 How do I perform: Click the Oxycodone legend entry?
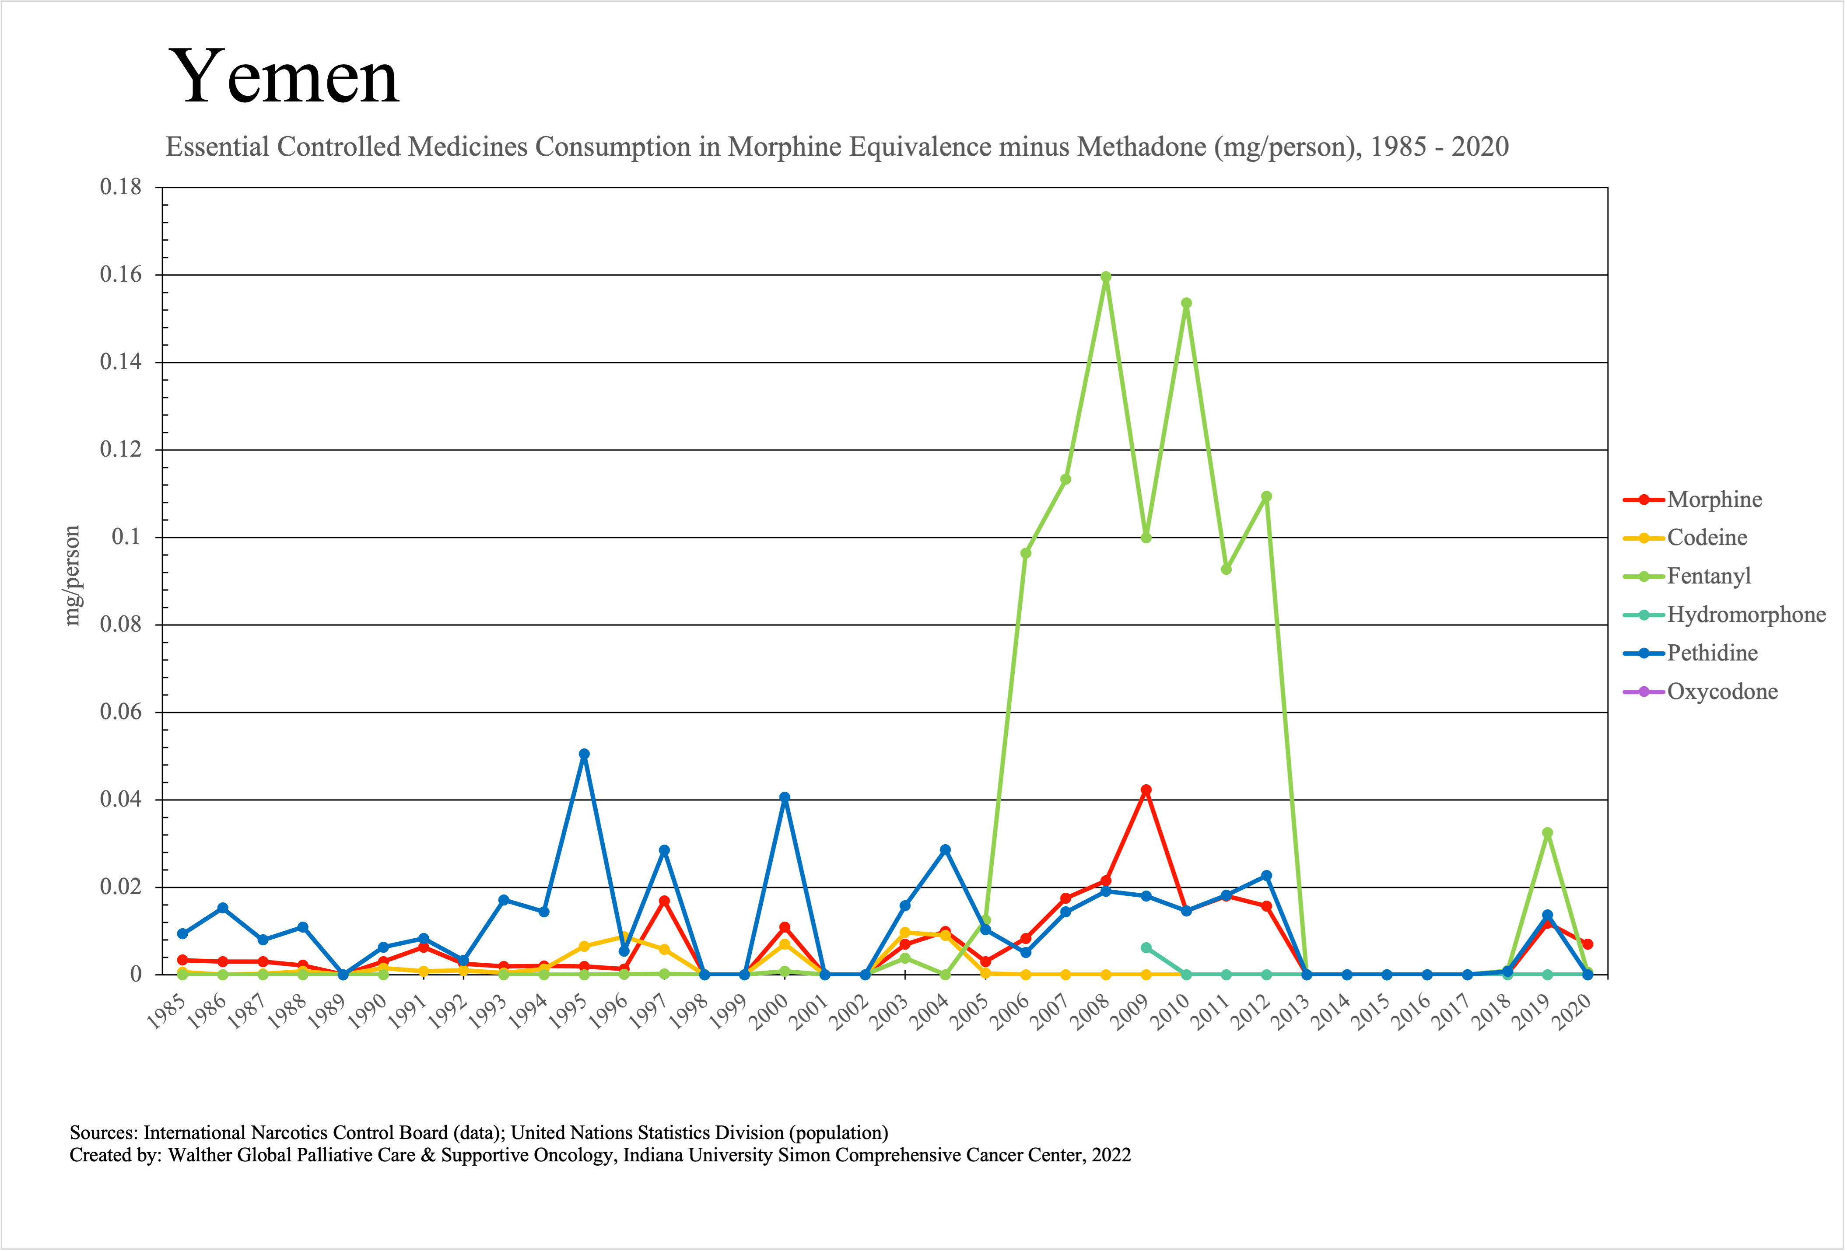[1722, 692]
